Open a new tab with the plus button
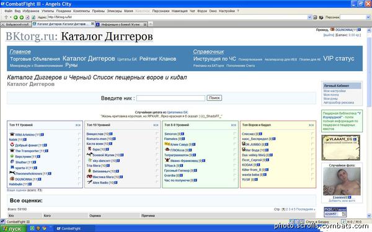 pyautogui.click(x=151, y=24)
